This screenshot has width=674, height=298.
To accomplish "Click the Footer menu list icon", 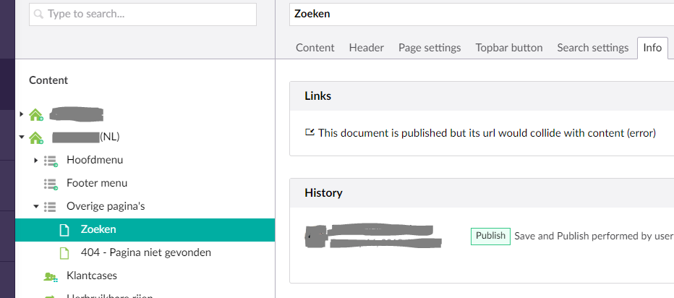I will click(x=51, y=184).
